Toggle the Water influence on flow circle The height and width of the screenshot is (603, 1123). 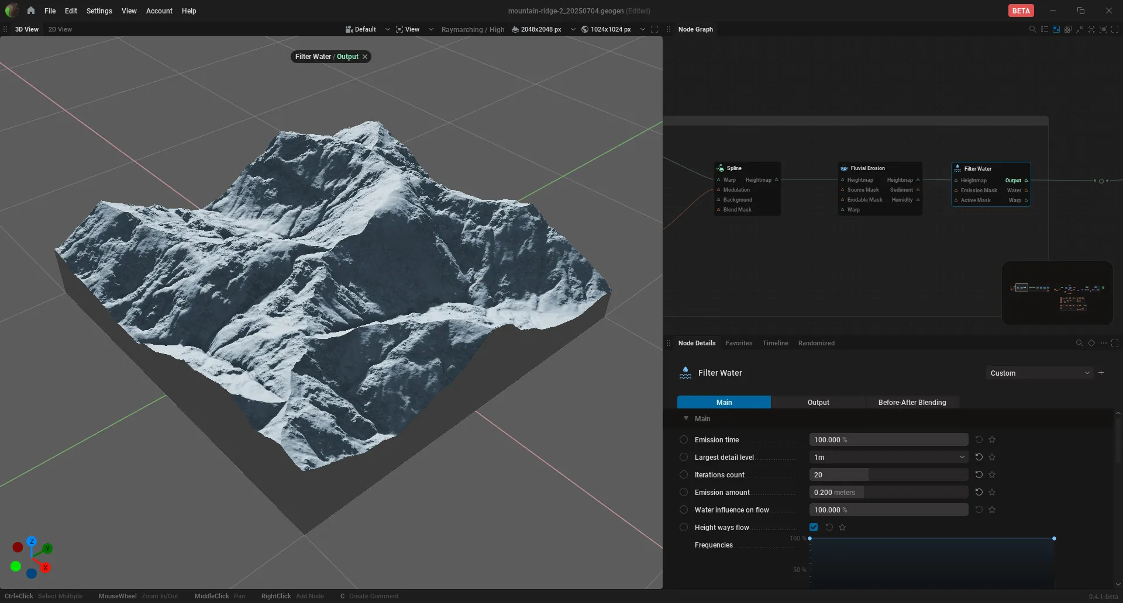point(684,510)
